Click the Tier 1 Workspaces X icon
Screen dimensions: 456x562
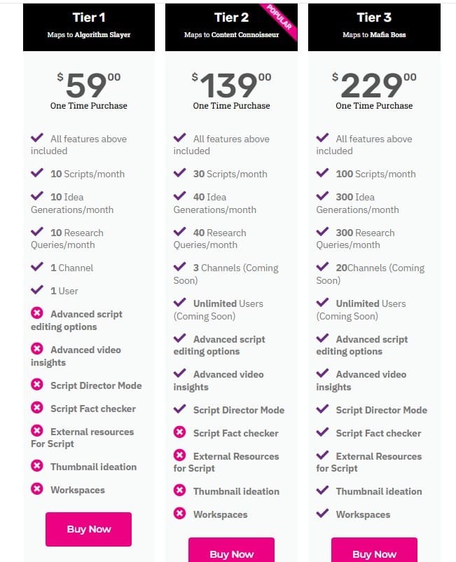click(x=36, y=490)
